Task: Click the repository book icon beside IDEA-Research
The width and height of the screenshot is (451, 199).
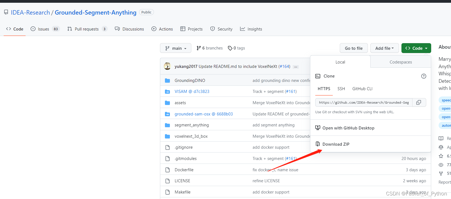Action: pyautogui.click(x=6, y=12)
